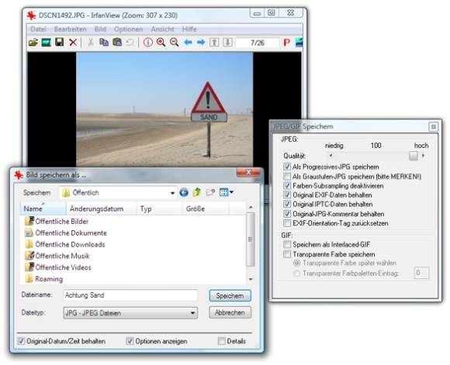Viewport: 450px width, 365px height.
Task: Go to next image with right arrow
Action: coord(201,43)
